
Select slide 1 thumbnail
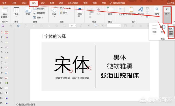click(6, 32)
